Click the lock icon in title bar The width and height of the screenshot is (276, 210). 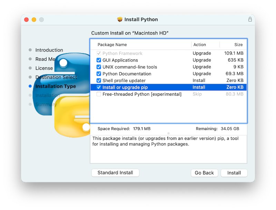pos(250,19)
